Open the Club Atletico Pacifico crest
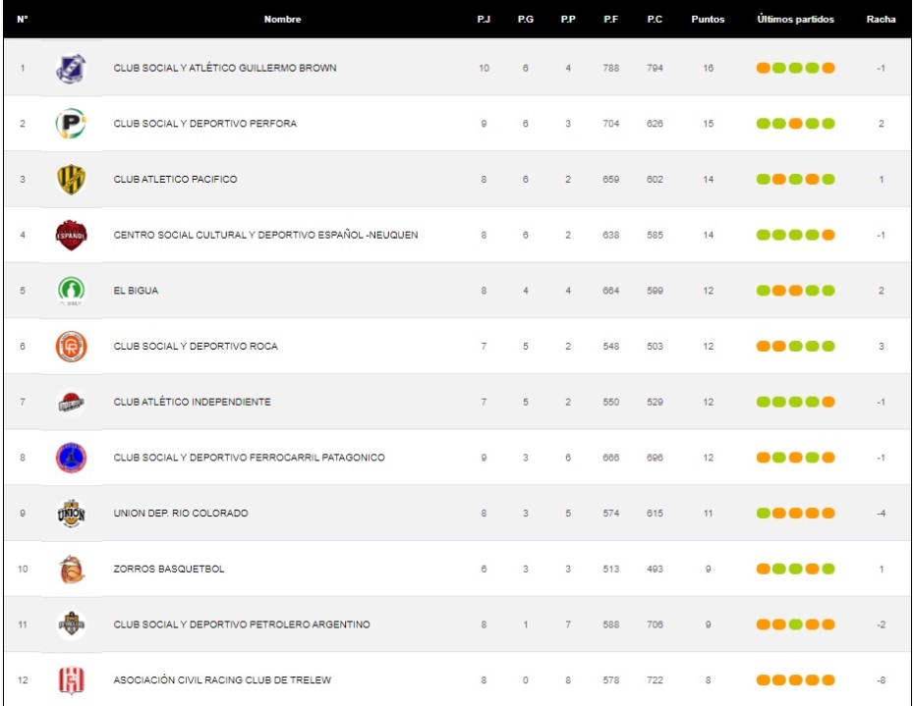The image size is (914, 706). (x=71, y=180)
